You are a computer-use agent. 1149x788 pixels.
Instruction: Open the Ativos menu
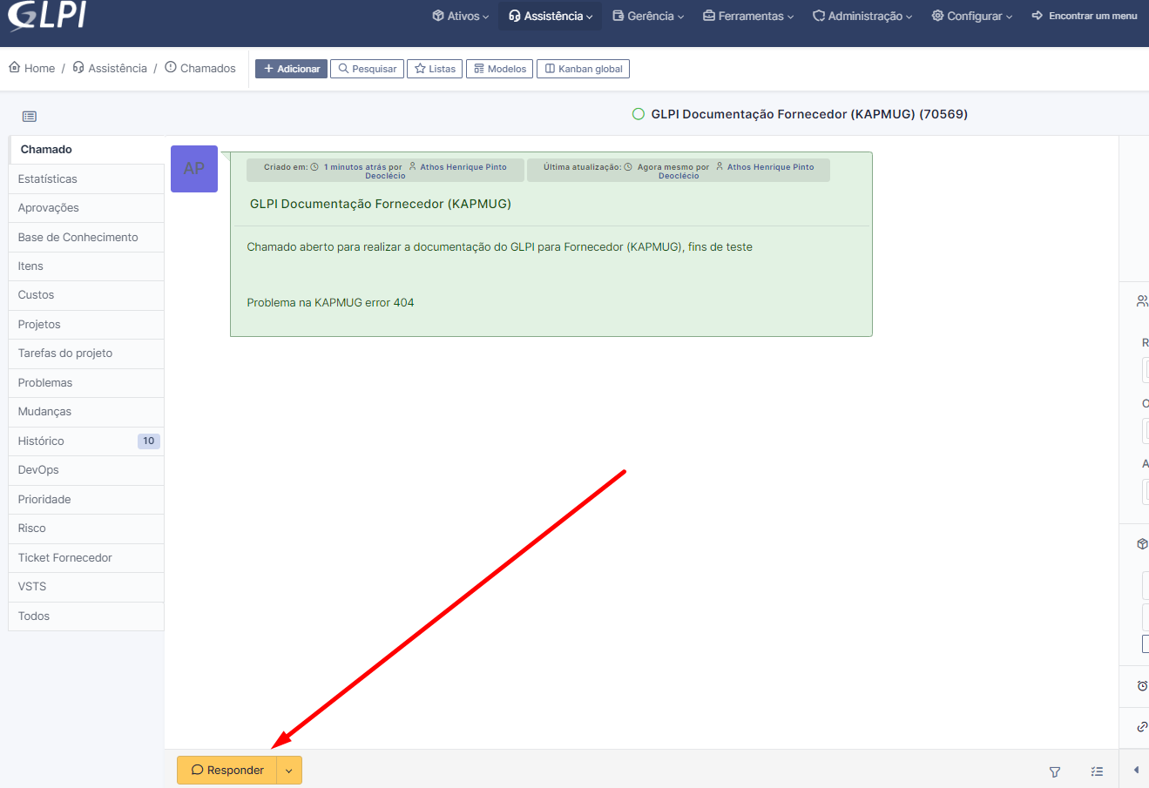click(461, 16)
